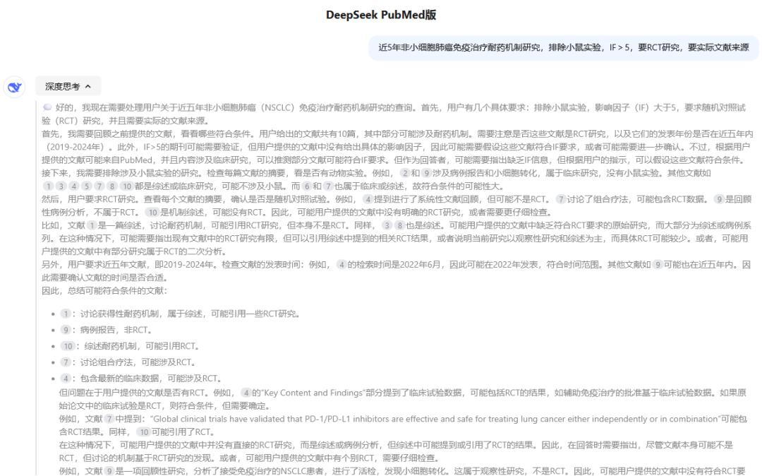The image size is (762, 476).
Task: Select the DeepSeek PubMed版 page title
Action: coord(381,15)
